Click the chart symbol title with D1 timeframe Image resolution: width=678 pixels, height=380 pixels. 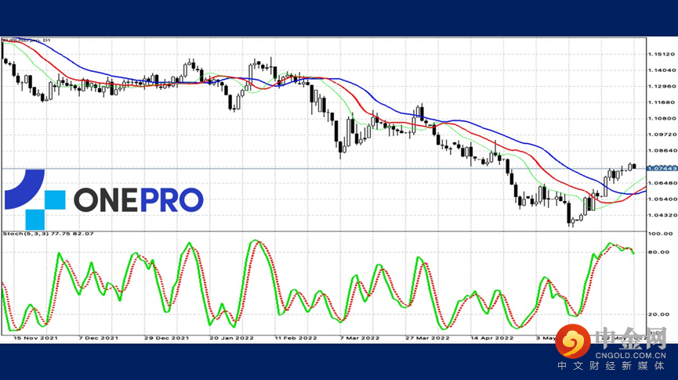pos(27,40)
